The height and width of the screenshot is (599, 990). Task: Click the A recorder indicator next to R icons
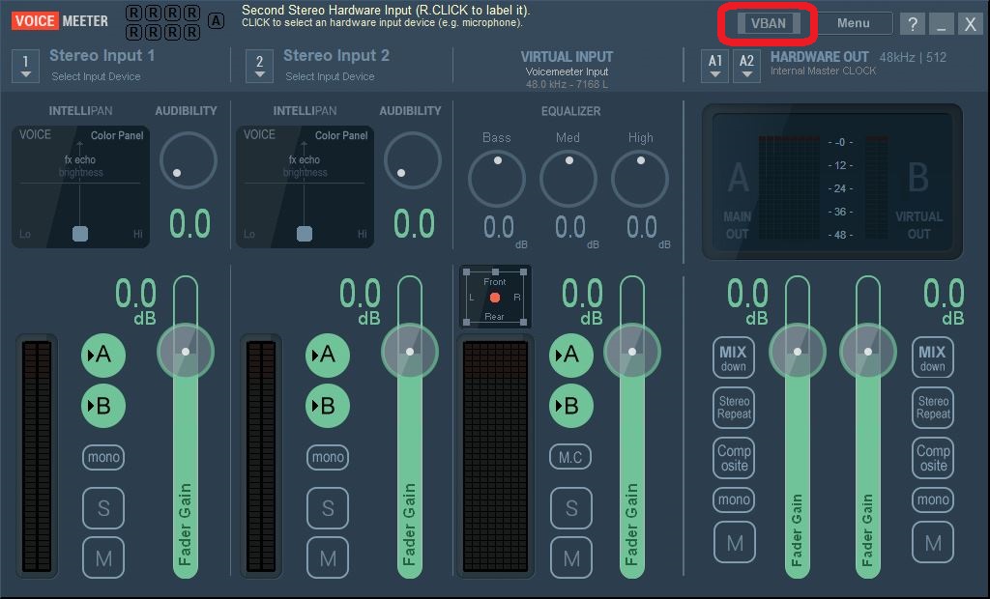click(x=216, y=21)
